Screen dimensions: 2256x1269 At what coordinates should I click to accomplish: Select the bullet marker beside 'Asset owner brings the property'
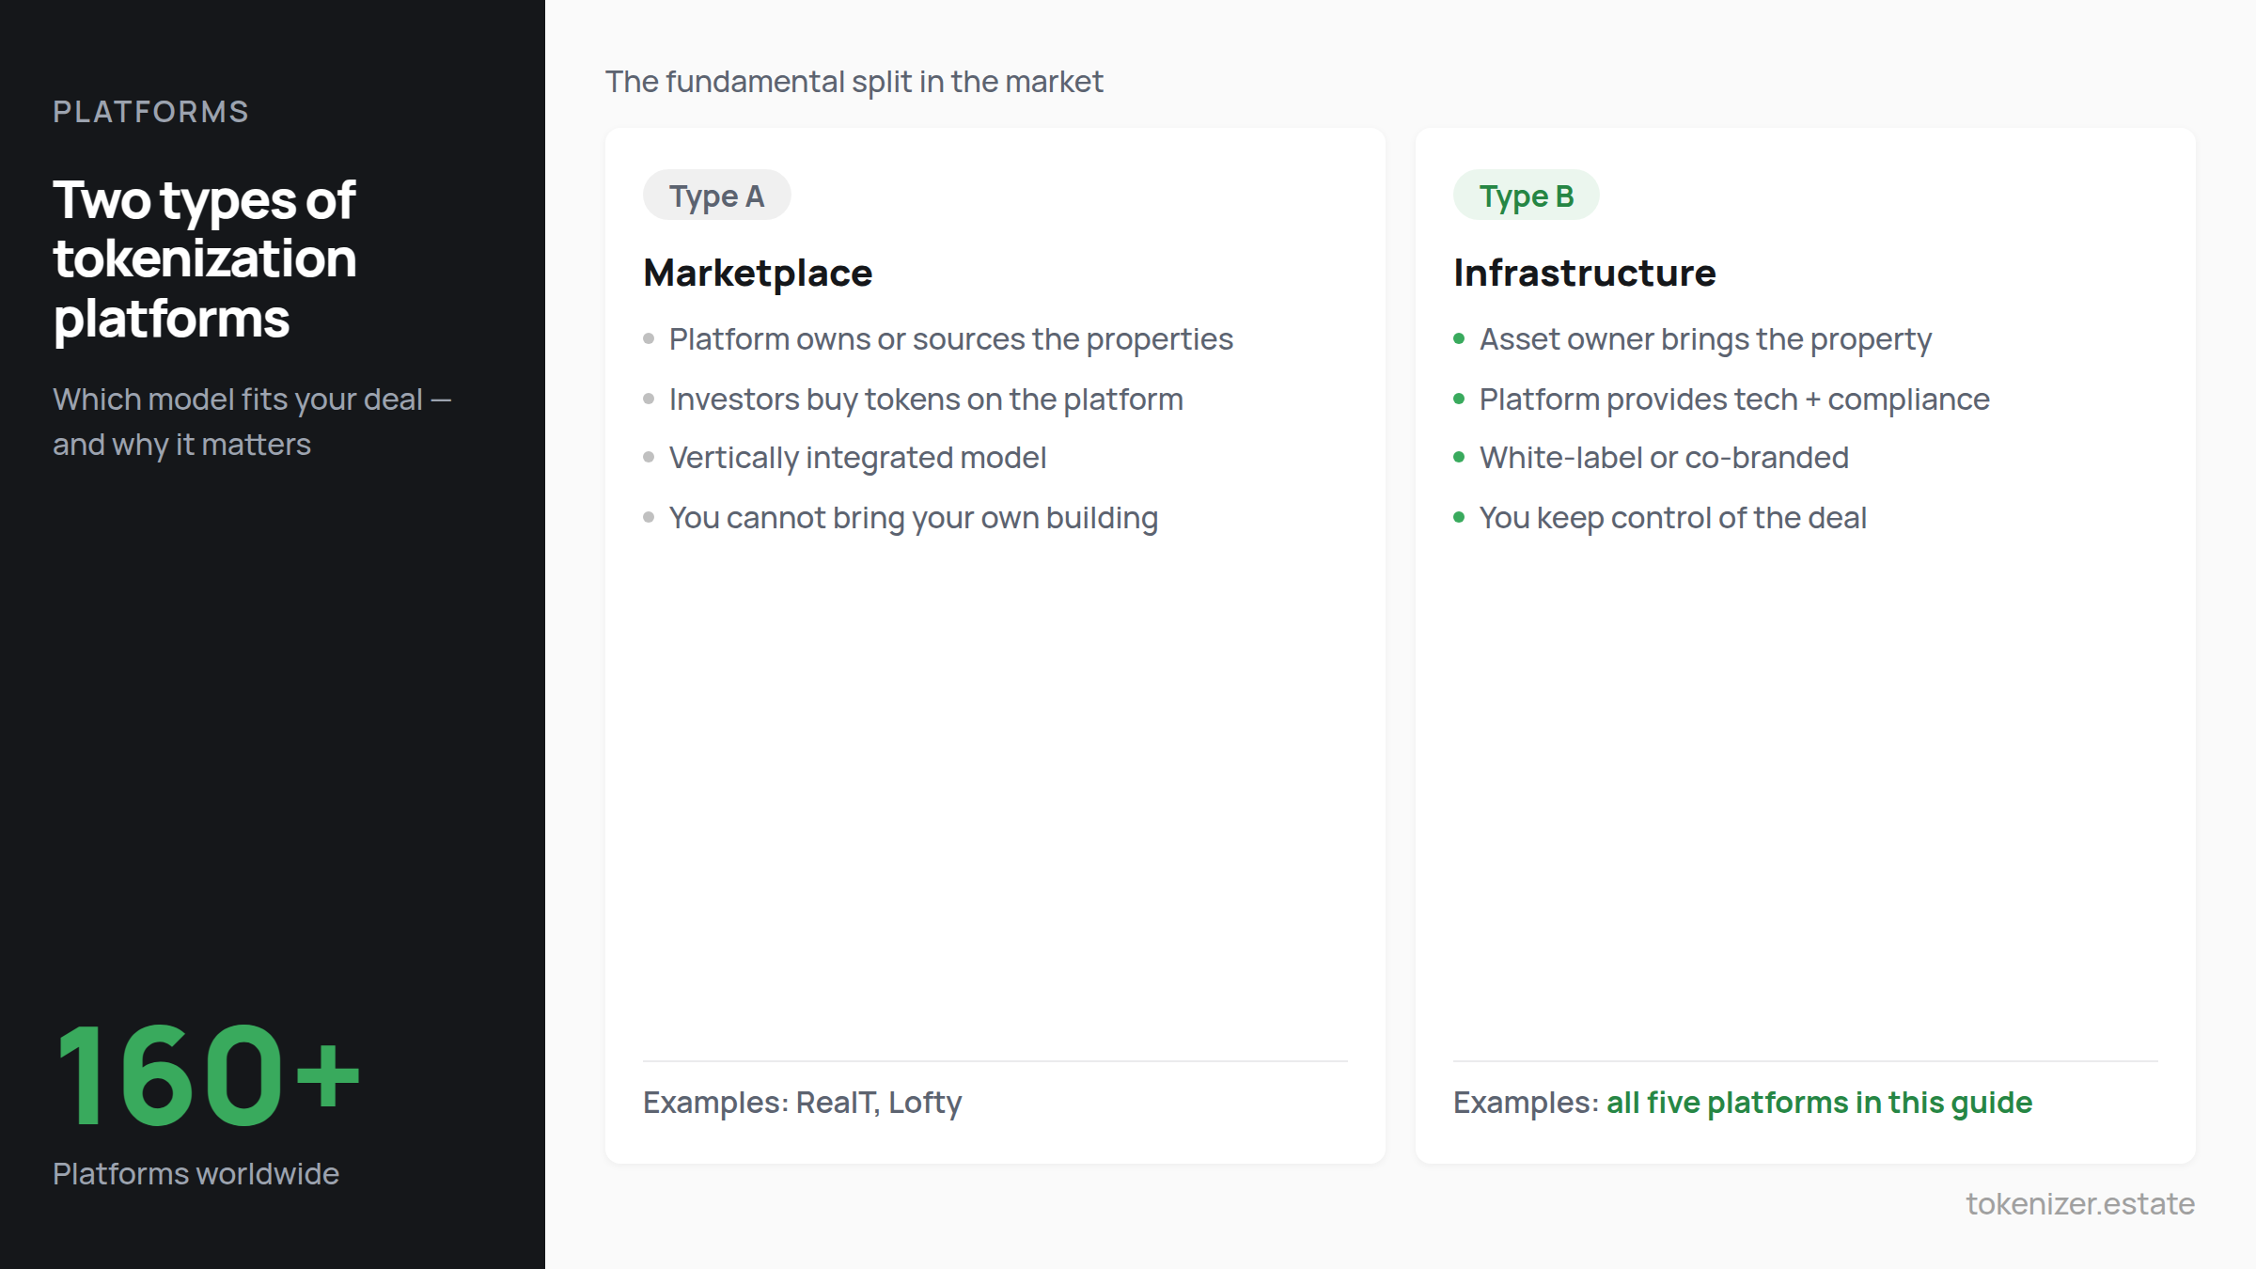[x=1460, y=340]
